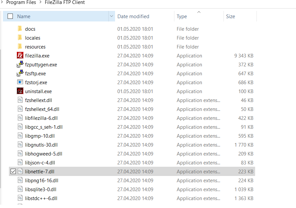Select the libhogweed-5.dll file name

click(44, 154)
